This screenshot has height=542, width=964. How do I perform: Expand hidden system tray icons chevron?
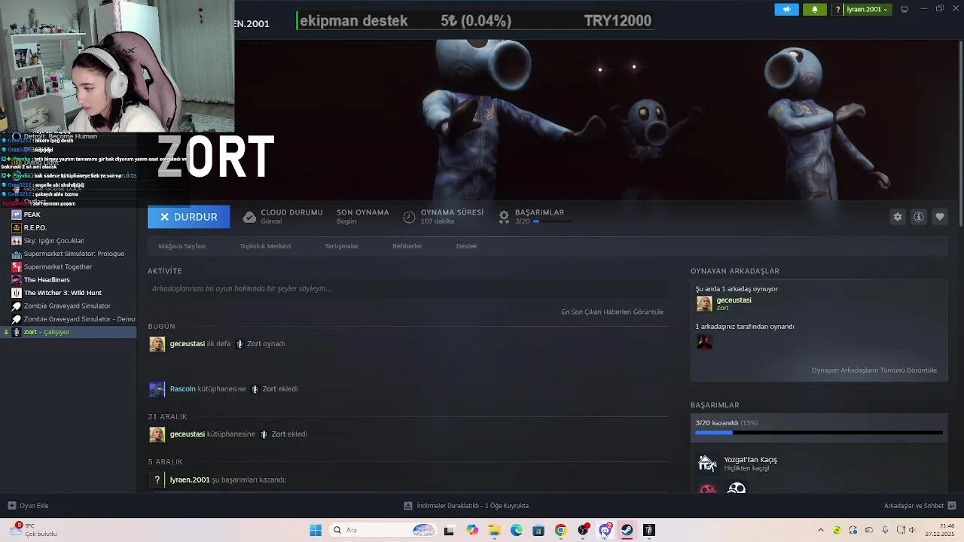pos(821,530)
